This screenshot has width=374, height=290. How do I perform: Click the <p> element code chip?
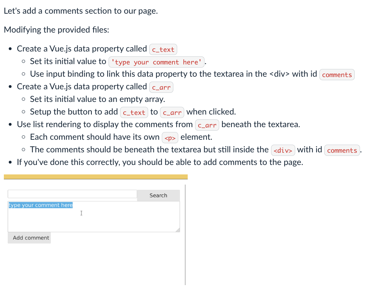[x=170, y=137]
